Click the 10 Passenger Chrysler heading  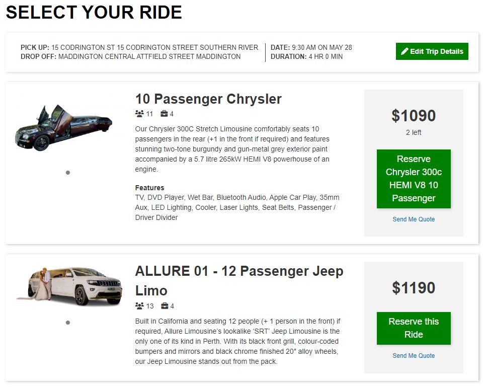point(208,99)
